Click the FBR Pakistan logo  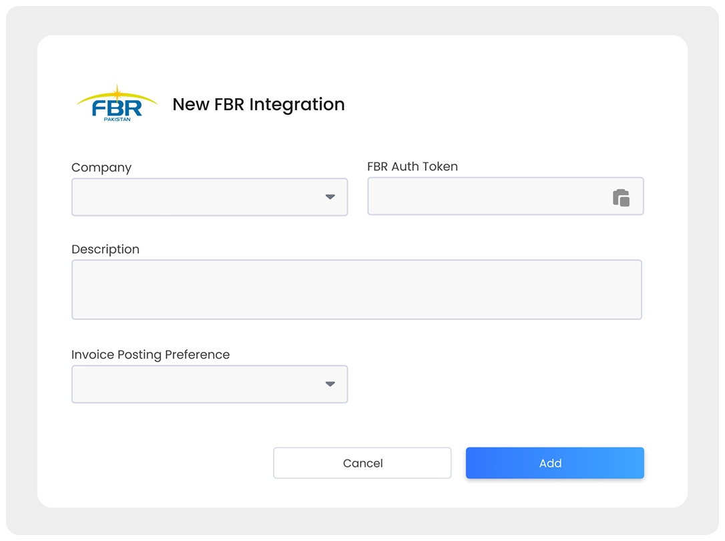click(x=117, y=104)
